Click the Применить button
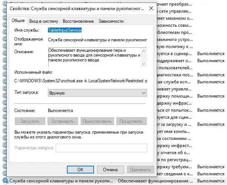 (140, 170)
